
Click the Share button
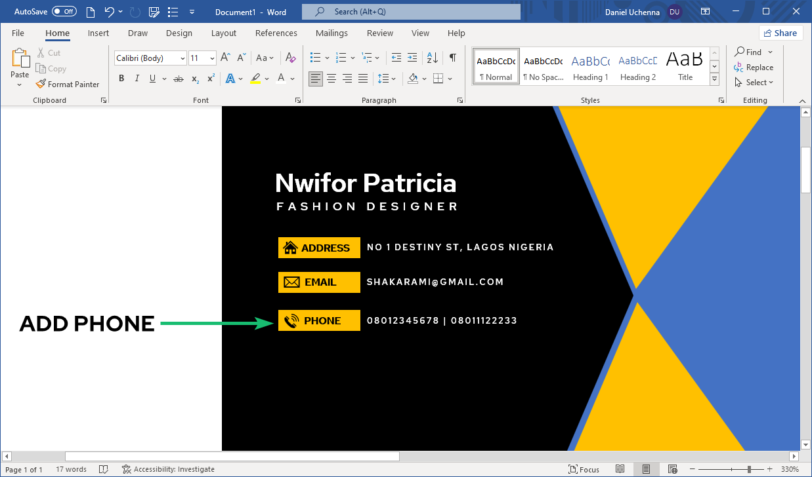tap(780, 33)
